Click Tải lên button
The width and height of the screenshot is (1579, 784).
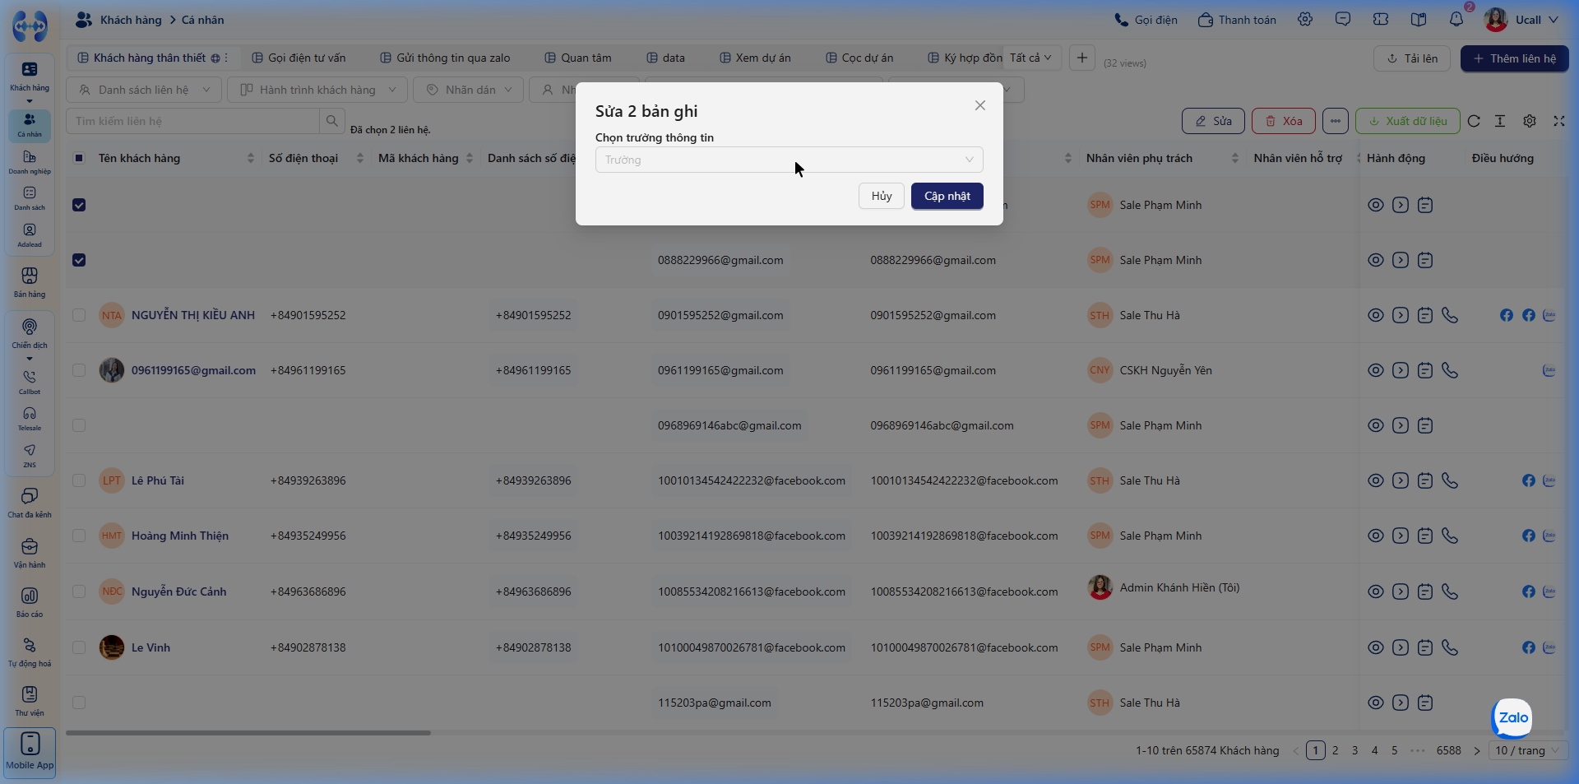pos(1412,58)
